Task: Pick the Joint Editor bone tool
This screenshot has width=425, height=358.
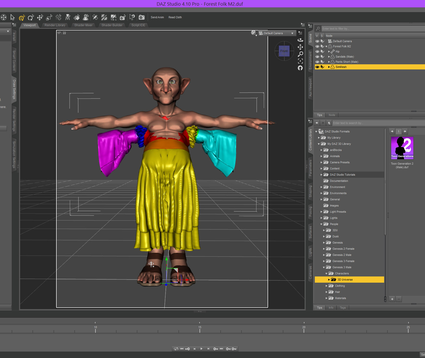Action: 58,17
